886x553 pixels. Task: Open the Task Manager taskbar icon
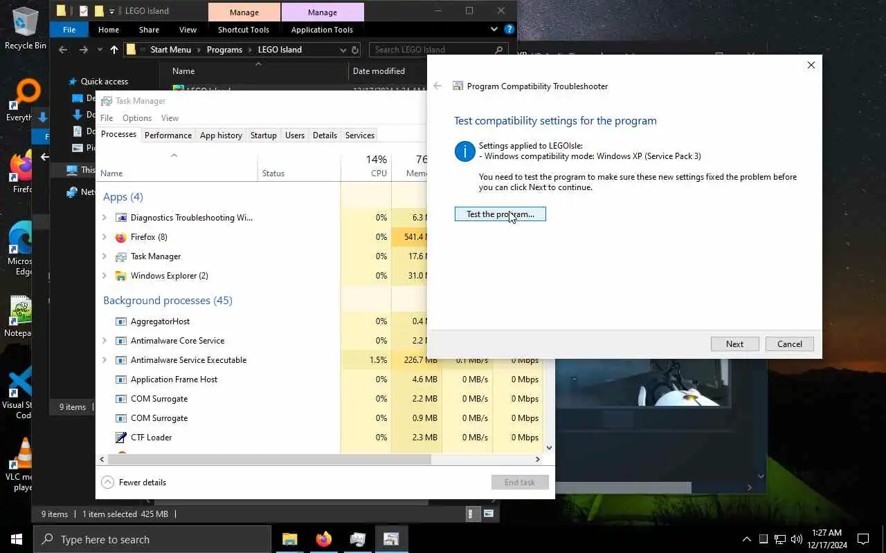pyautogui.click(x=357, y=539)
